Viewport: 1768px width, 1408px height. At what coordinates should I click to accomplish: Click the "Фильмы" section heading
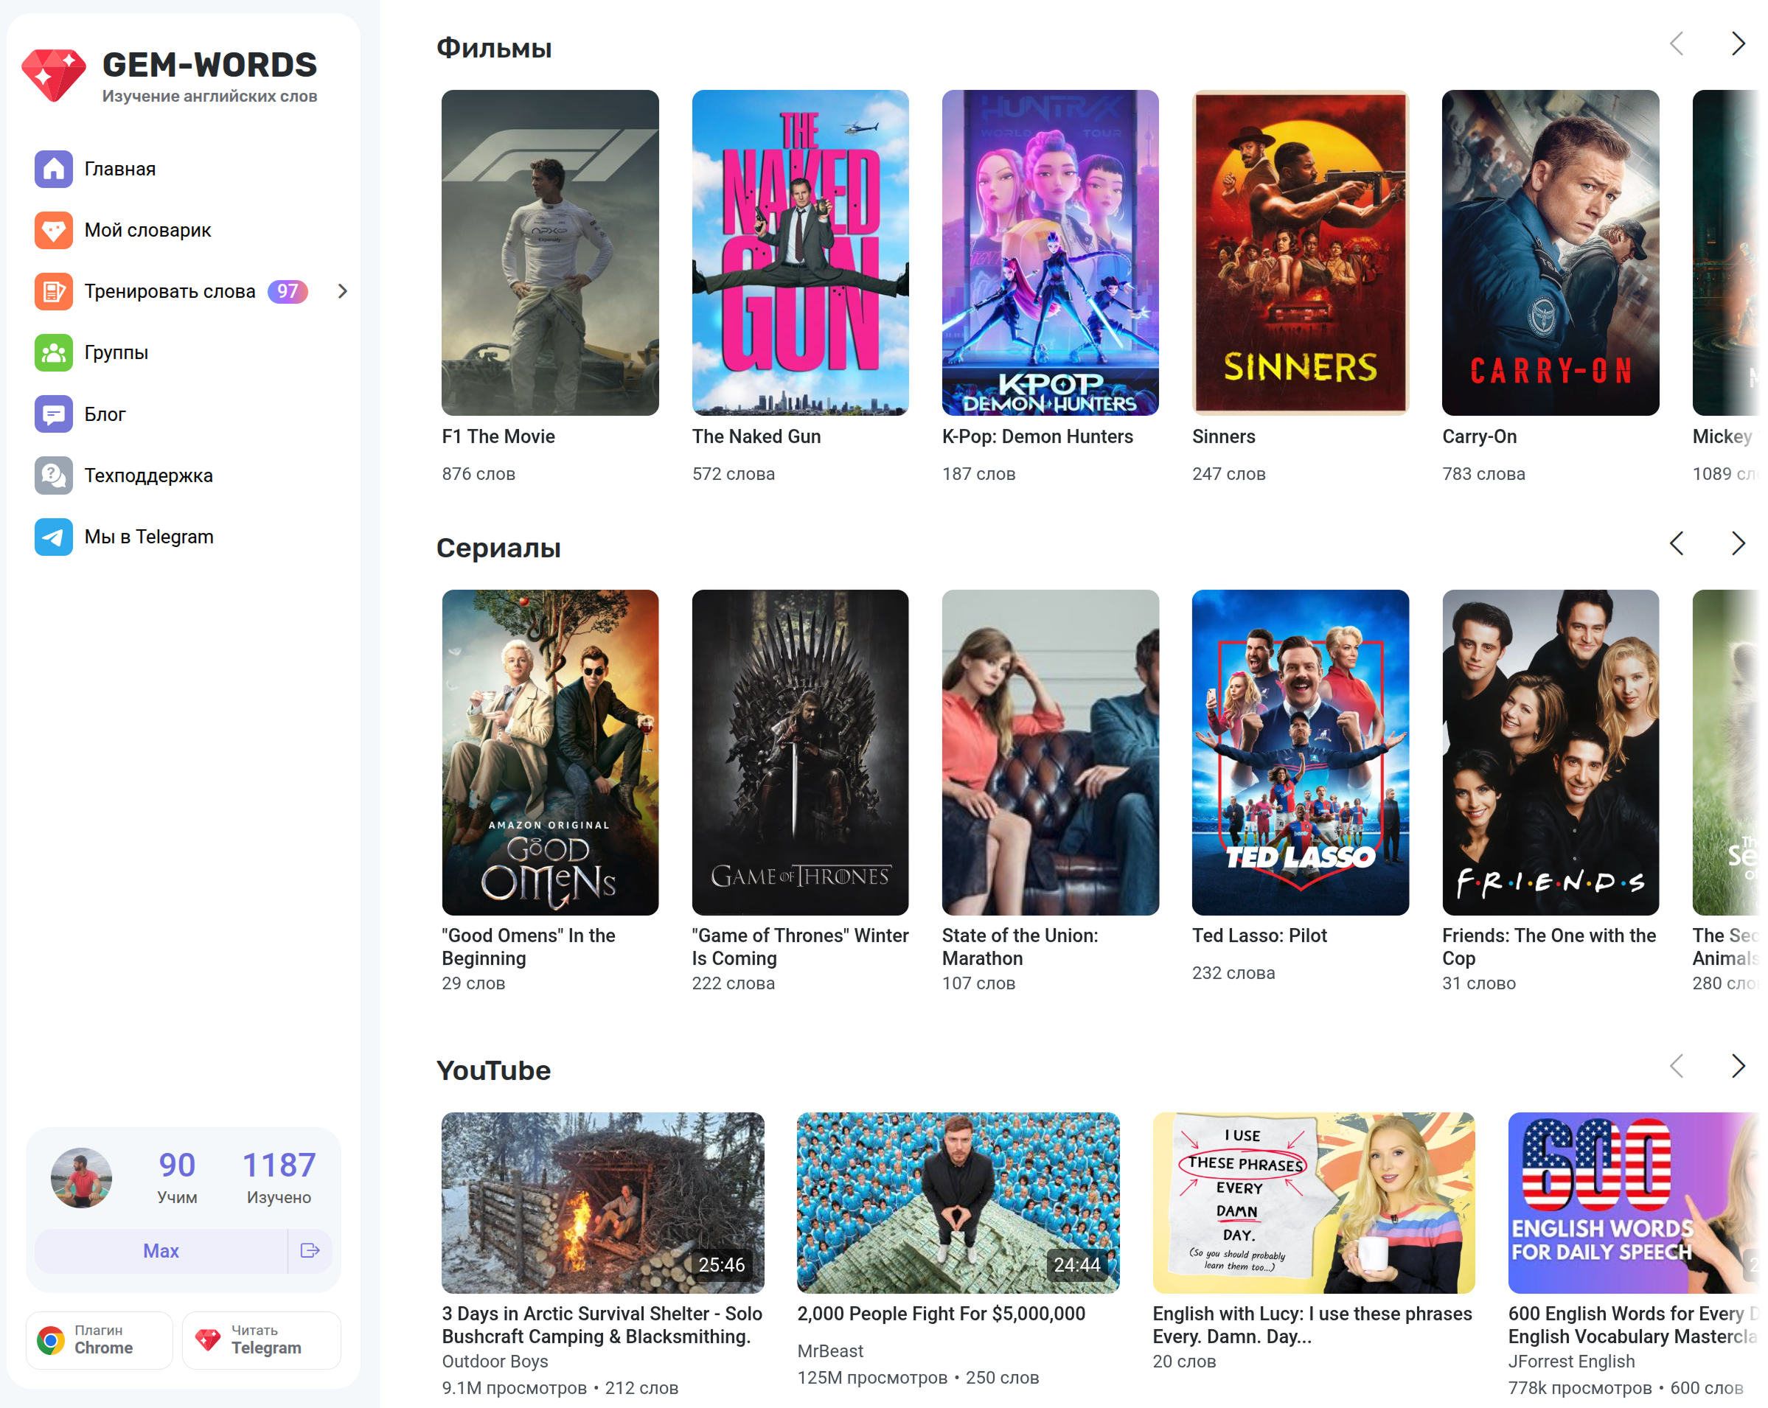[x=494, y=49]
